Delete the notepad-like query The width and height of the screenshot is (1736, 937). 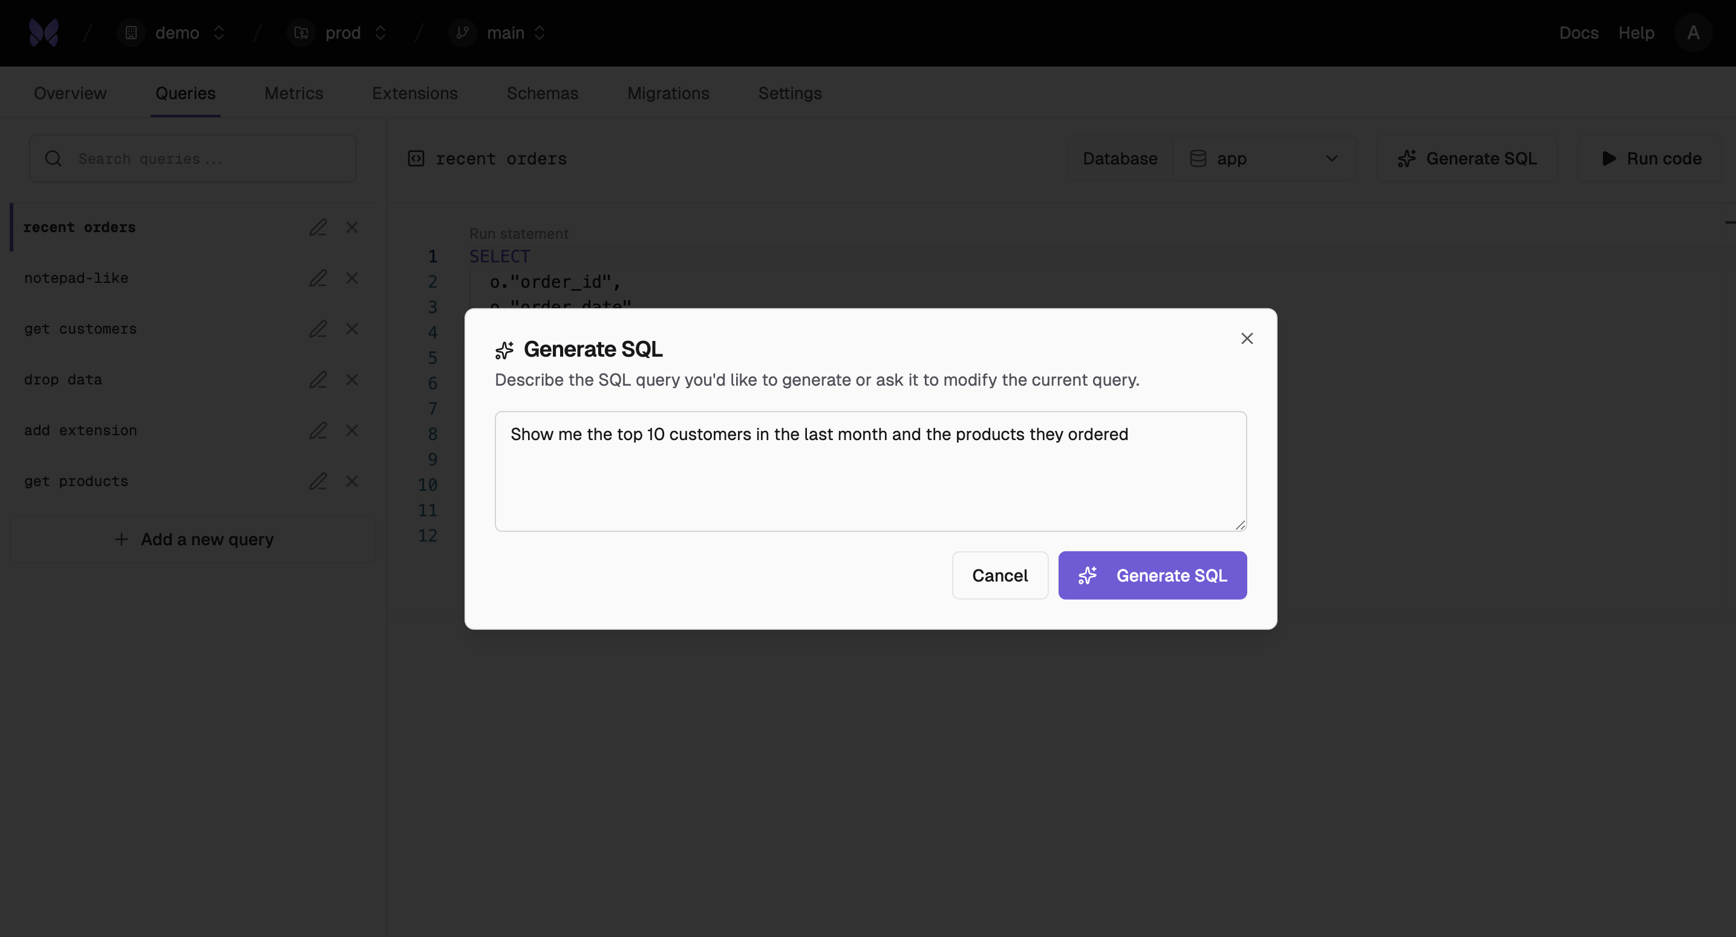(x=352, y=278)
